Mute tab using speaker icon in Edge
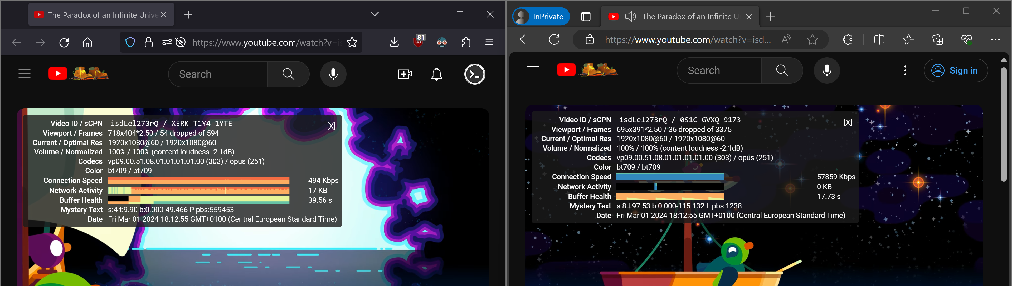Viewport: 1012px width, 286px height. click(x=630, y=17)
